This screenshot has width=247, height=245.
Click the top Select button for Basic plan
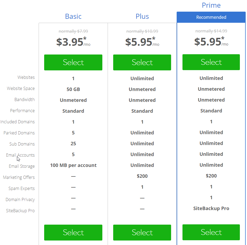pyautogui.click(x=73, y=62)
